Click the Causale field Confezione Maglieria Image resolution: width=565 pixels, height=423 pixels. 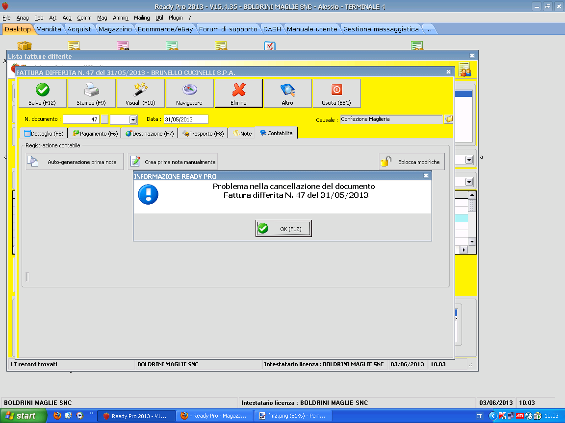coord(391,119)
